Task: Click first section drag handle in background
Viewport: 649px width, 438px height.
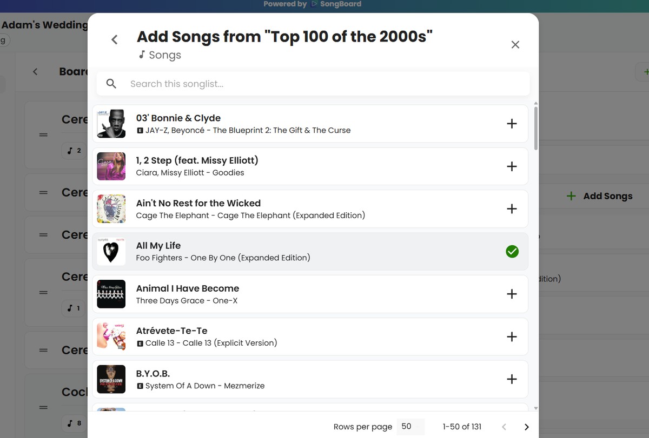Action: click(x=44, y=134)
